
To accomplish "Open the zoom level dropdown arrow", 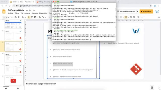I will 25,17.
